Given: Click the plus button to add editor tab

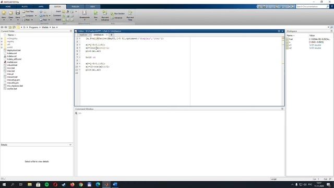Looking at the screenshot, I should (x=111, y=35).
